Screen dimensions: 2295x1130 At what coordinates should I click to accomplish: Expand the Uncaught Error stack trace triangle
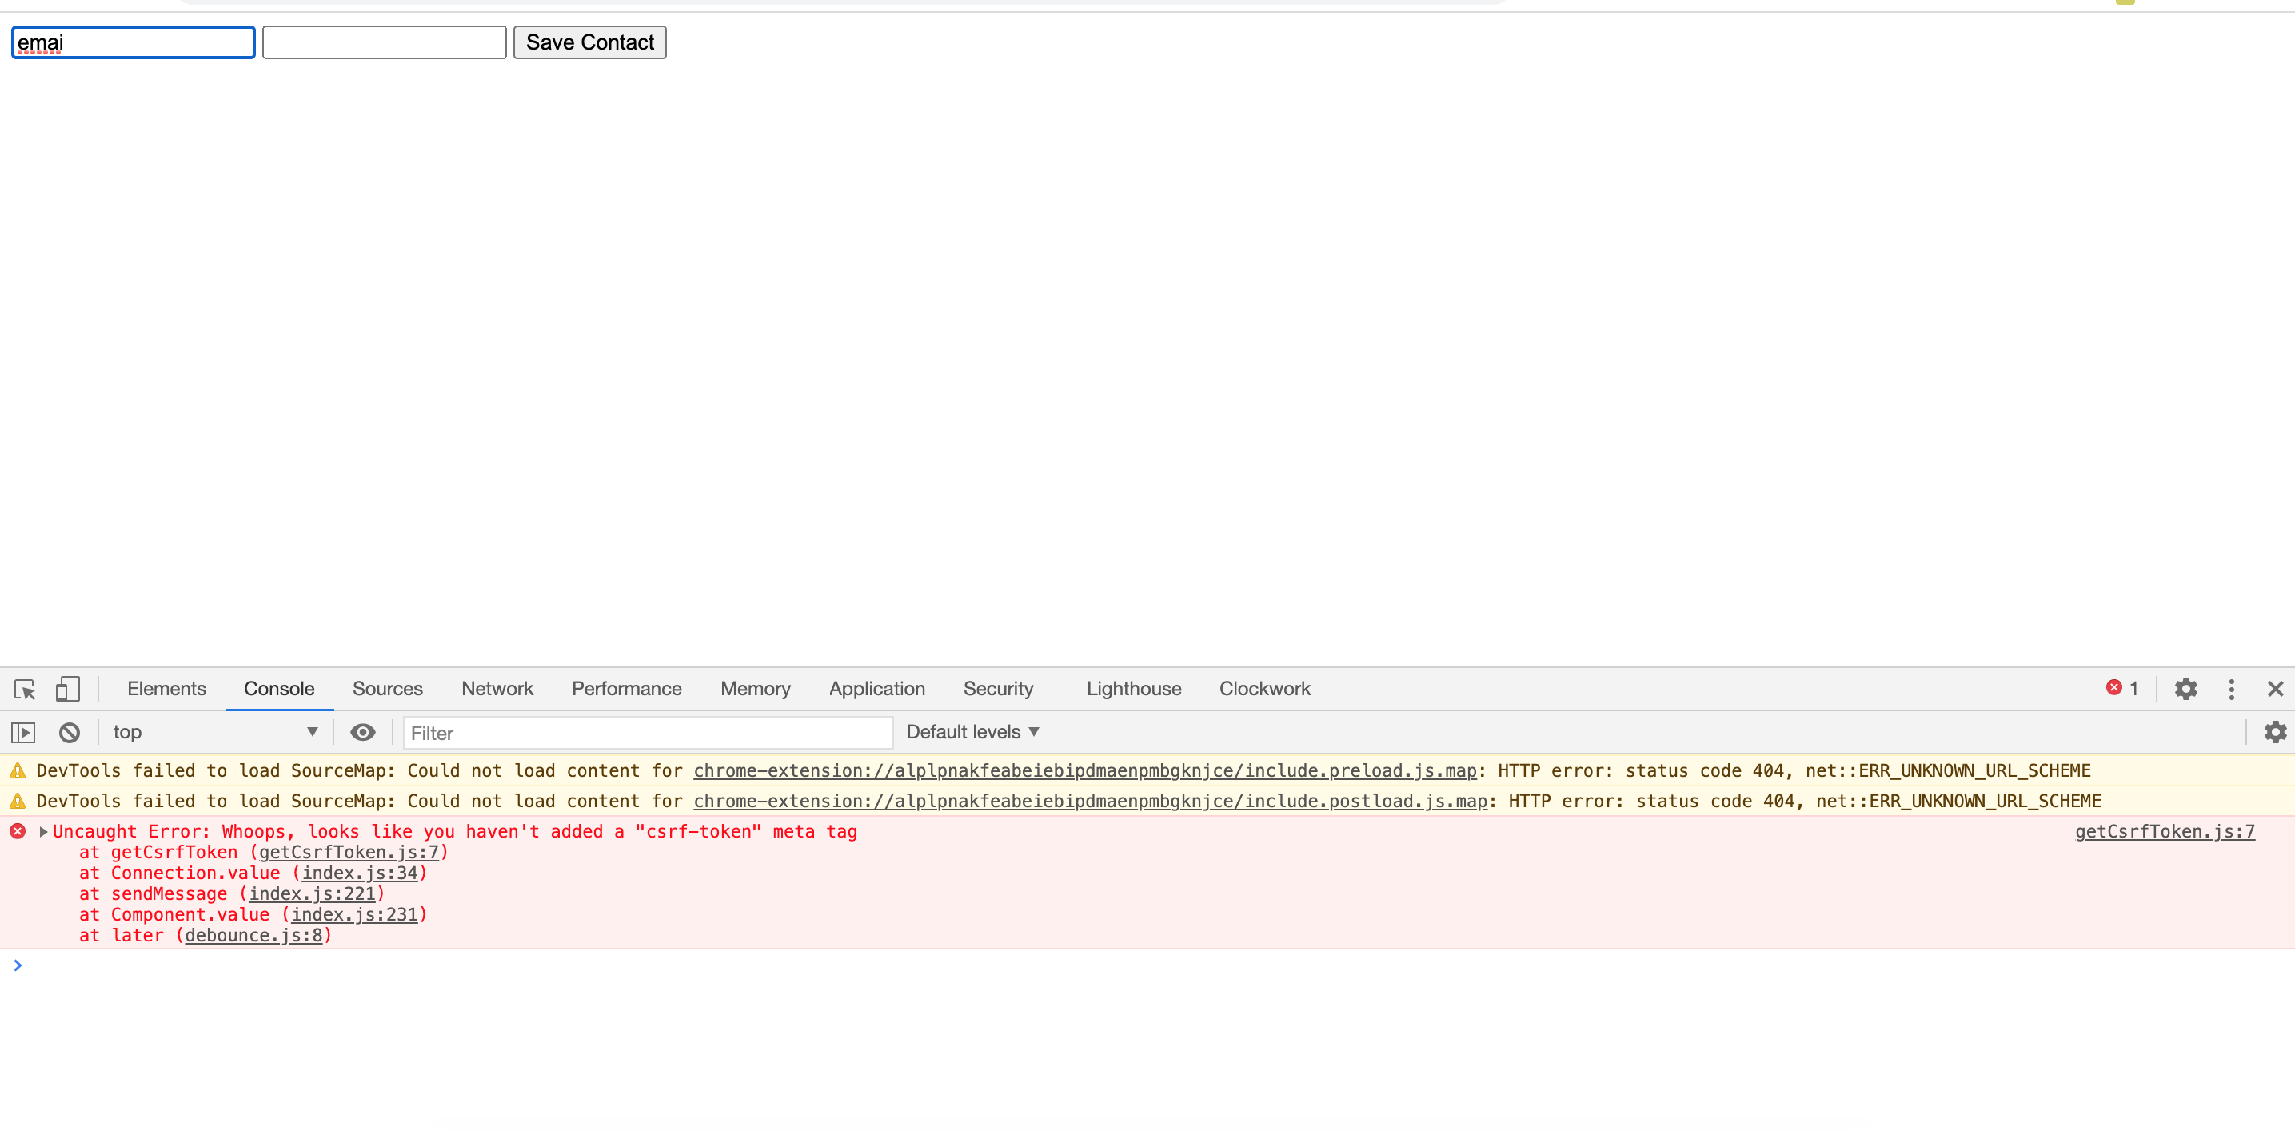point(42,832)
